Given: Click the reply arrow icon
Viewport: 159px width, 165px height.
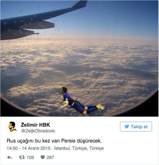Looking at the screenshot, I should coord(10,157).
